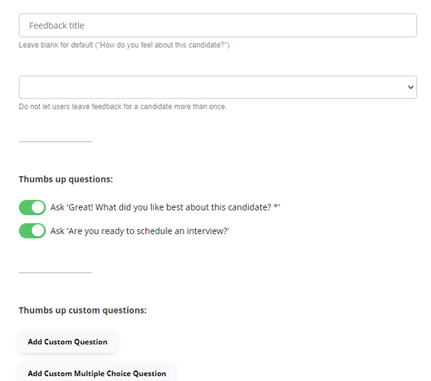Click the 'Thumbs up questions:' heading
The height and width of the screenshot is (381, 431).
pos(66,180)
